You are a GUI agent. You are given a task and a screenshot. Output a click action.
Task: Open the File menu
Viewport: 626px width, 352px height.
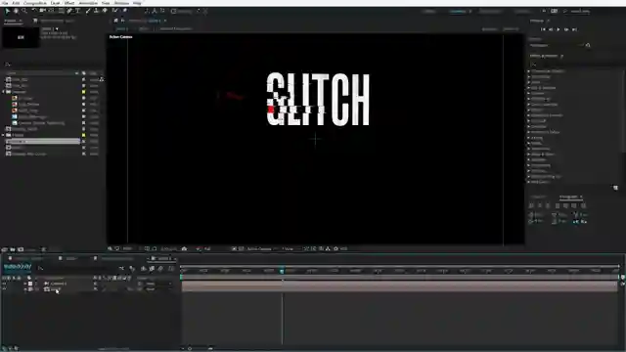coord(5,3)
